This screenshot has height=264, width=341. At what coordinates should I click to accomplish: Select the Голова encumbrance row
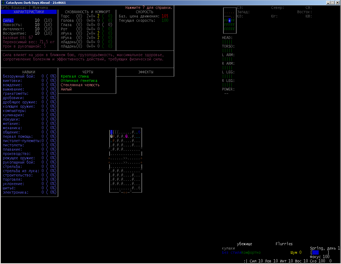[x=86, y=20]
